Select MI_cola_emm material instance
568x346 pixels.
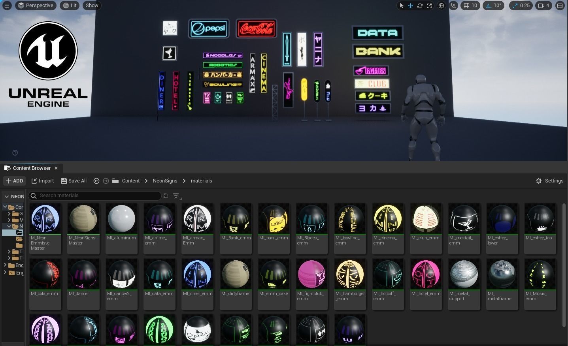point(45,284)
